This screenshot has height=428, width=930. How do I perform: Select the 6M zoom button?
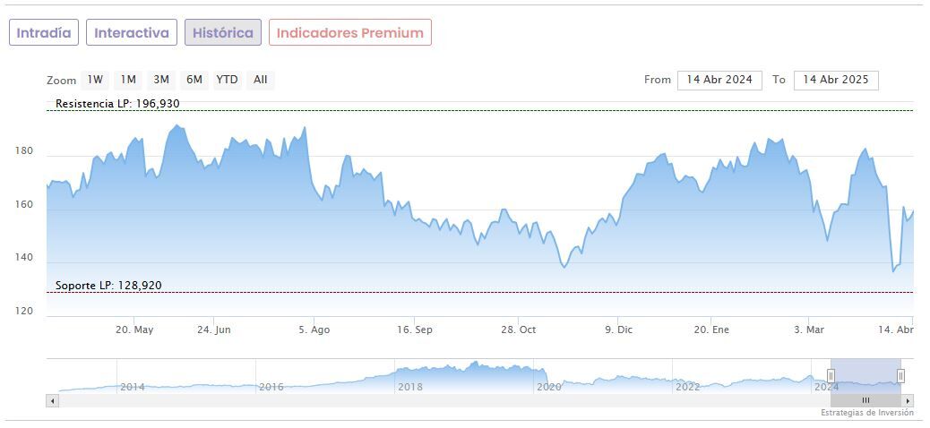pyautogui.click(x=194, y=80)
